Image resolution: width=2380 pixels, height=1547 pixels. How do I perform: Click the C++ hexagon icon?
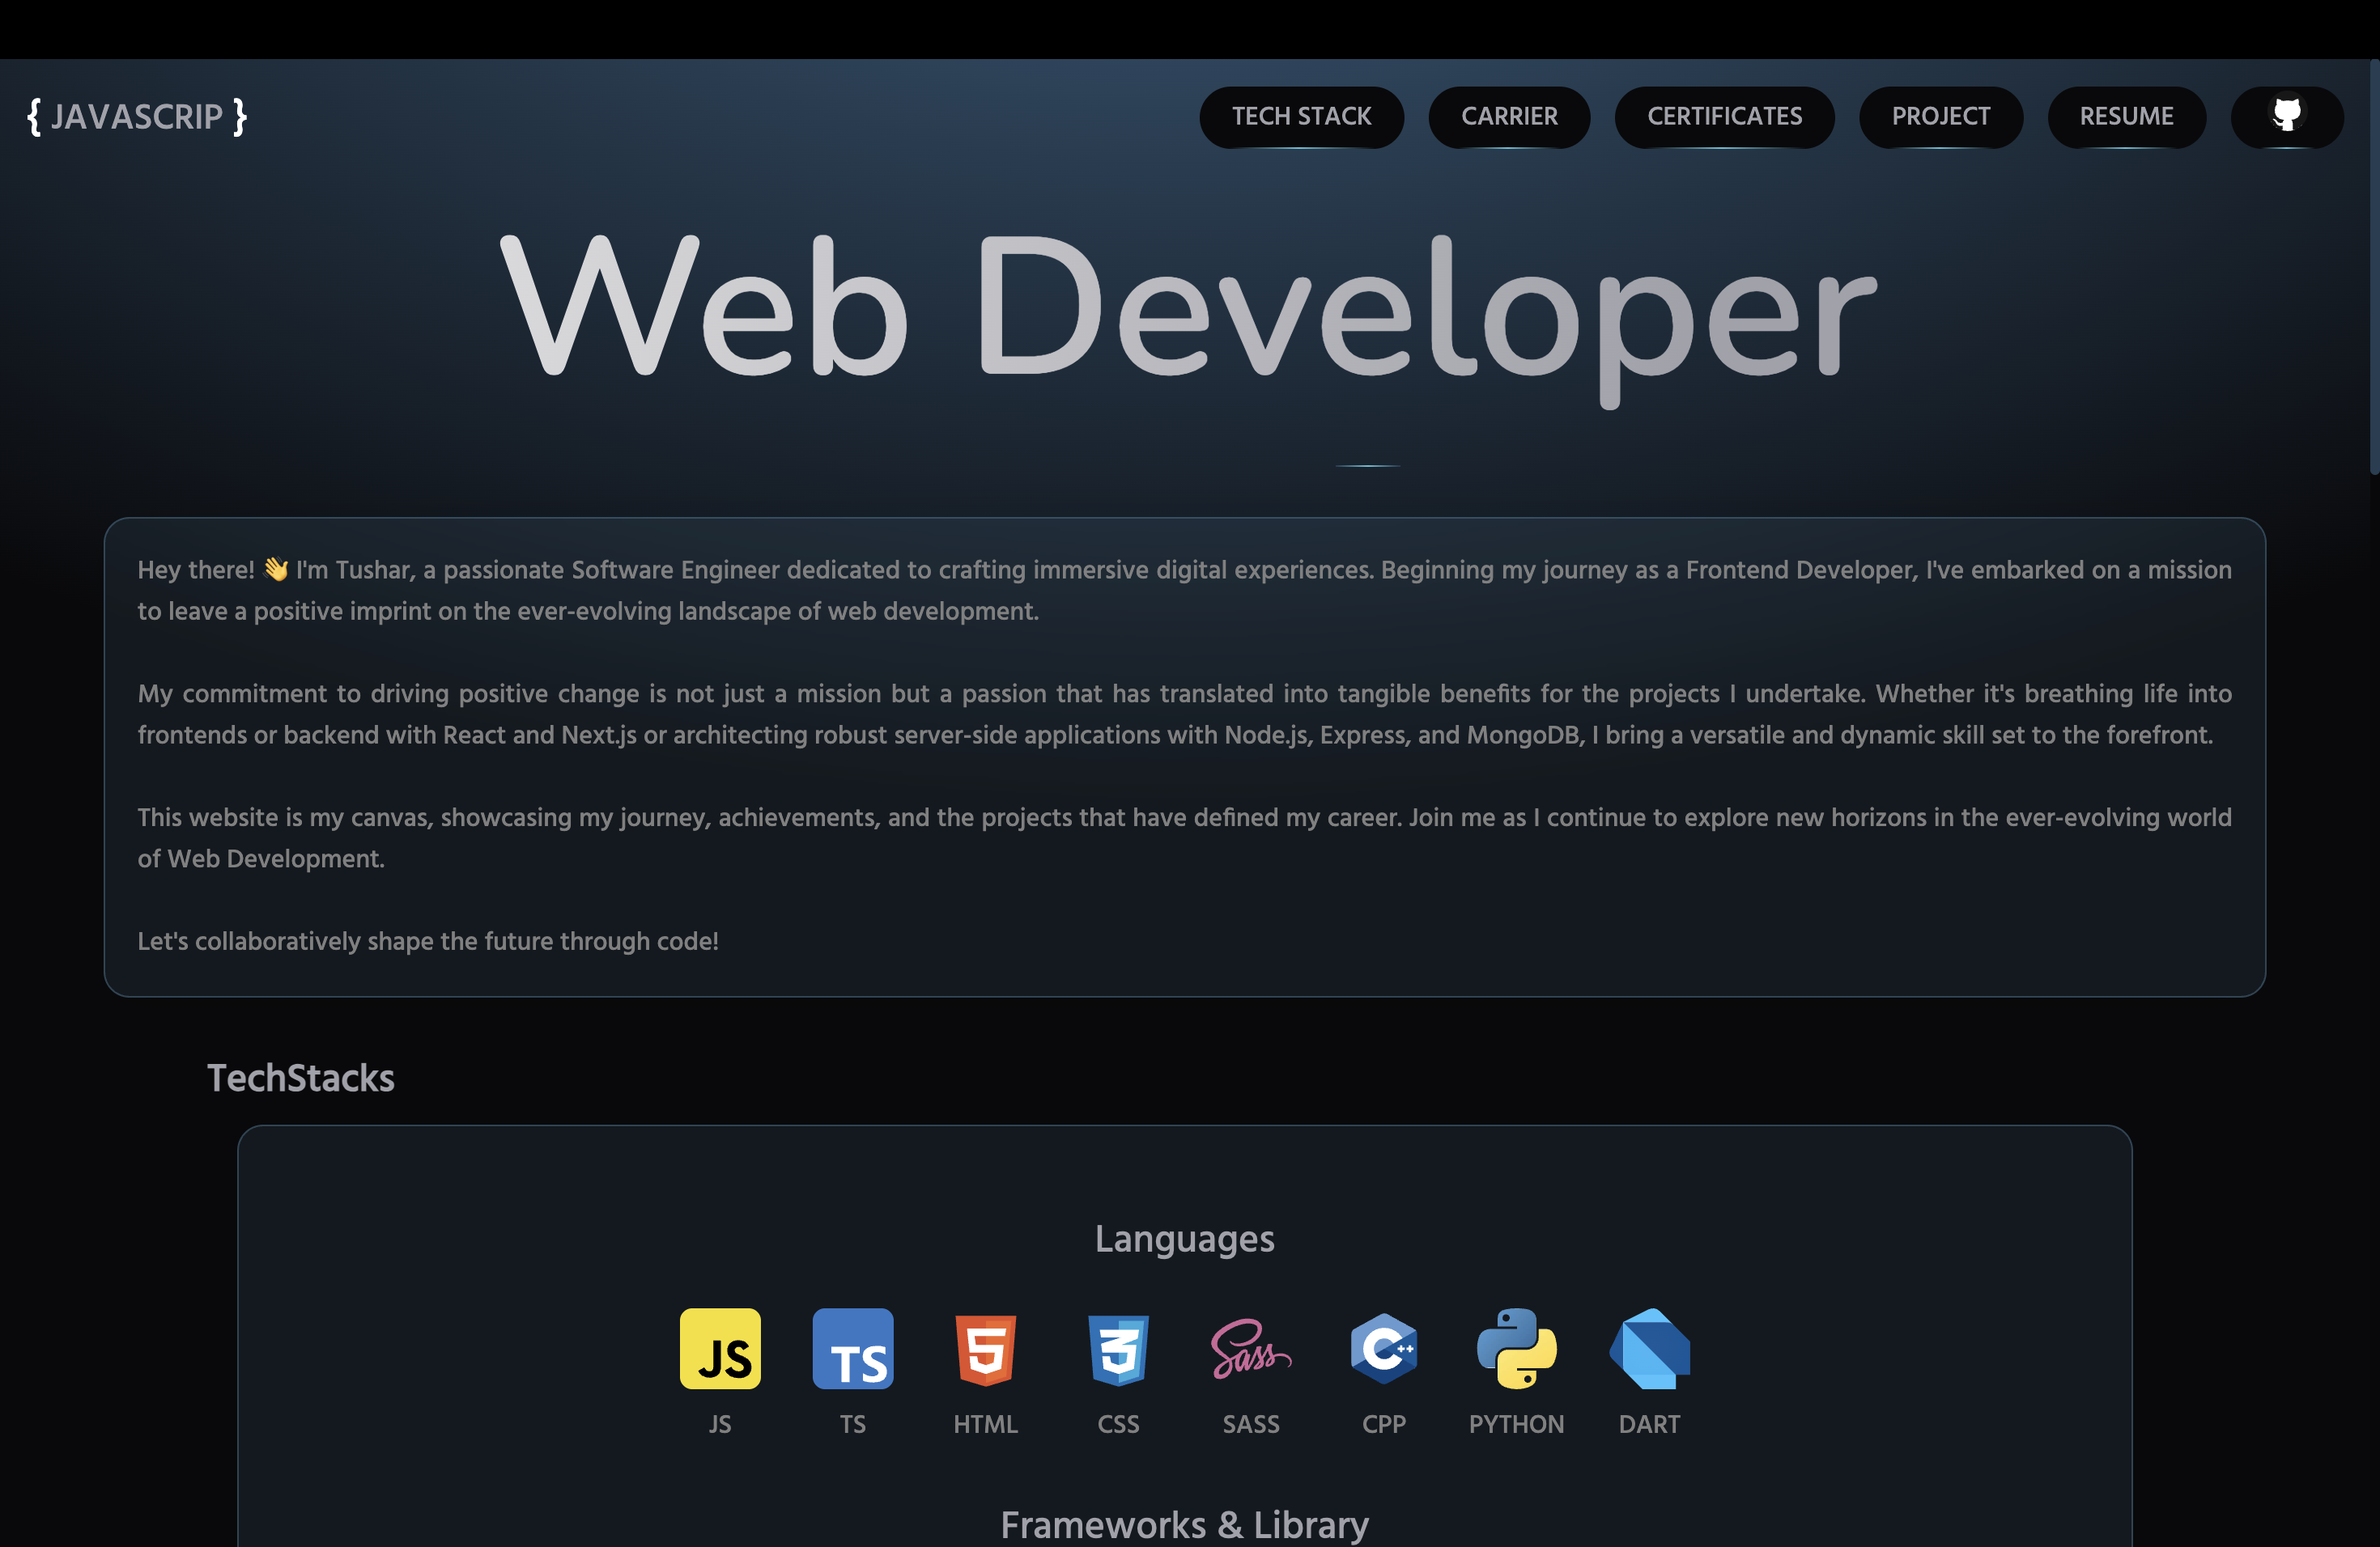[1384, 1348]
